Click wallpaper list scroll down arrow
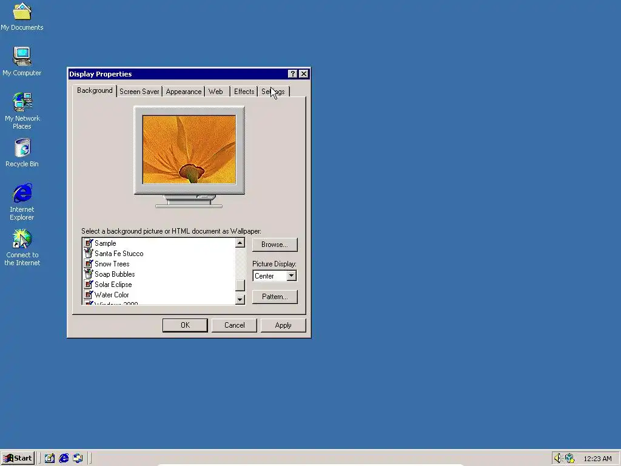This screenshot has height=466, width=621. click(240, 300)
